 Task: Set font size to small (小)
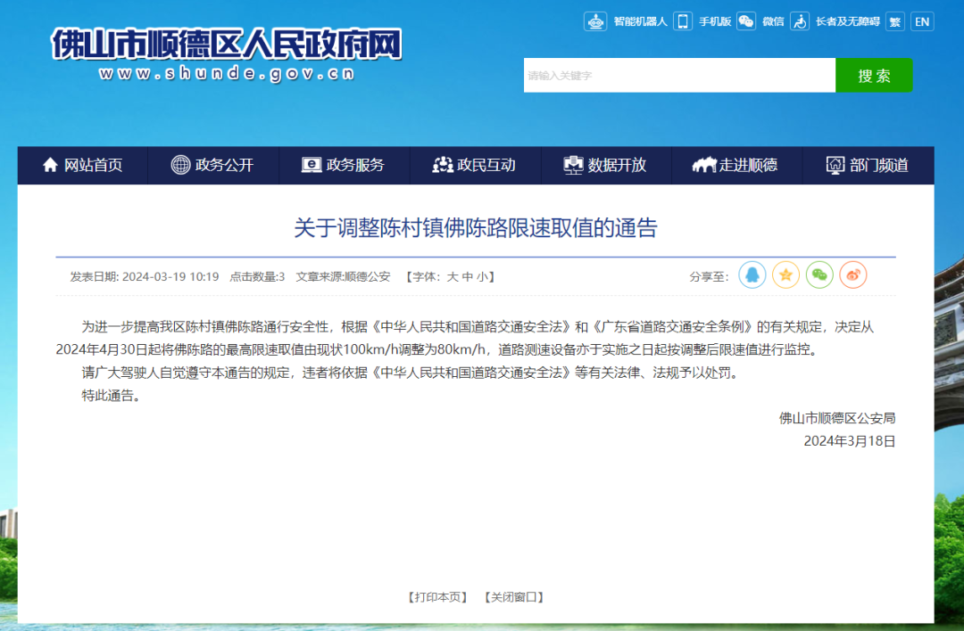482,277
